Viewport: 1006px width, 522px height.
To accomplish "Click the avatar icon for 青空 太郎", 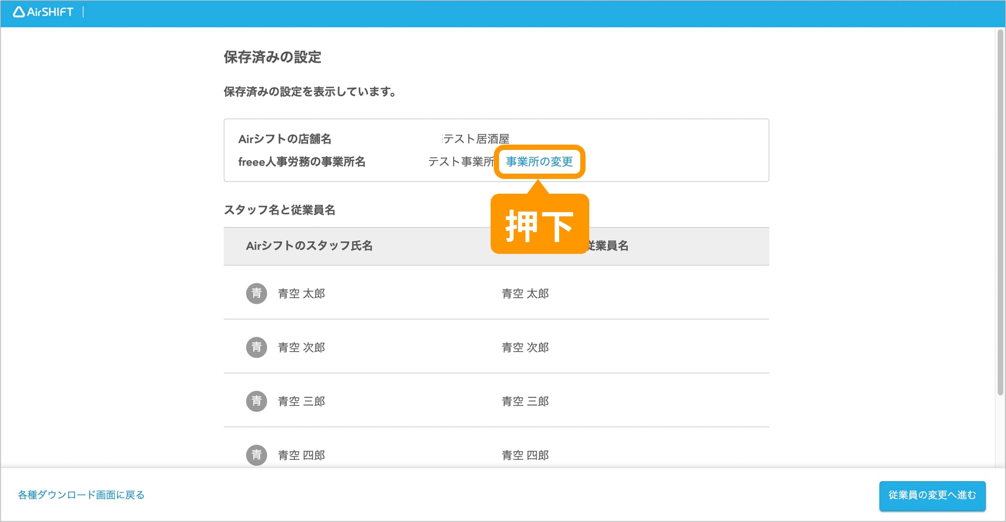I will click(256, 293).
